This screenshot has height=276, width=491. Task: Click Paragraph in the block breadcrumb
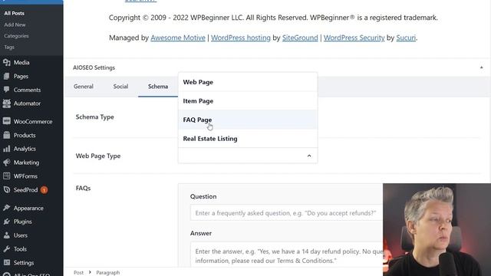107,273
